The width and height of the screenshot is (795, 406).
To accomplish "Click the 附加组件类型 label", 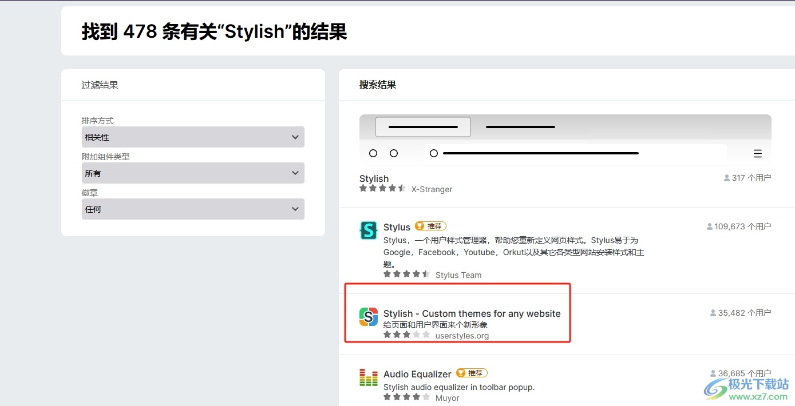I will 106,157.
